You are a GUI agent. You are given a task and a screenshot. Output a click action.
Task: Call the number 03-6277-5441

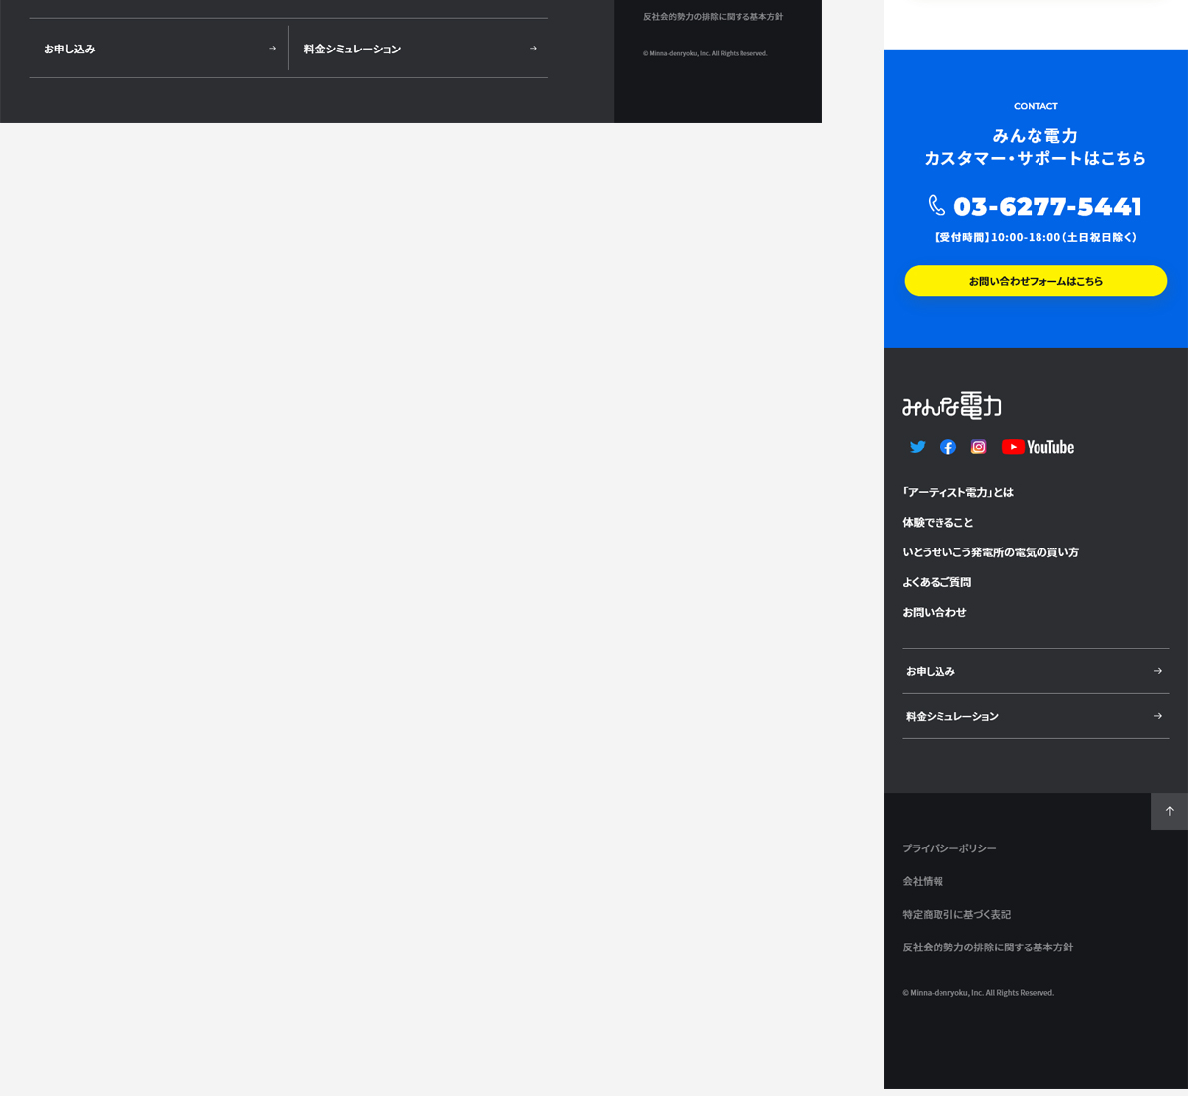[x=1047, y=206]
